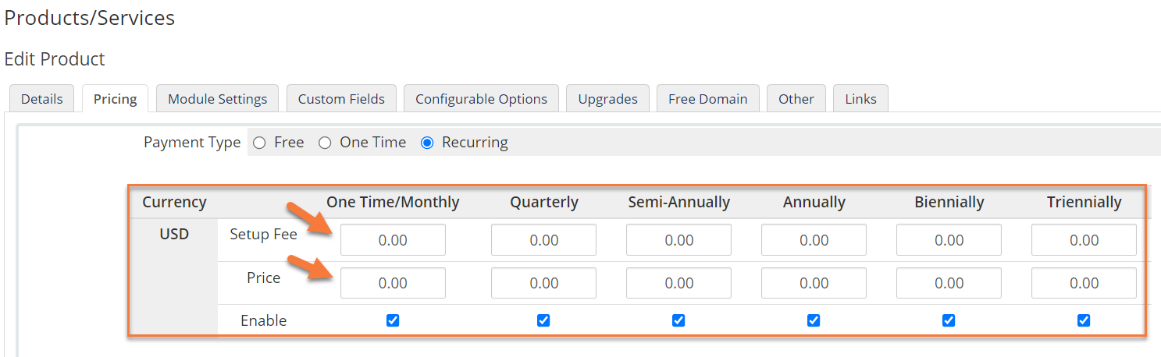
Task: Toggle the Triennially Enable checkbox
Action: click(x=1084, y=320)
